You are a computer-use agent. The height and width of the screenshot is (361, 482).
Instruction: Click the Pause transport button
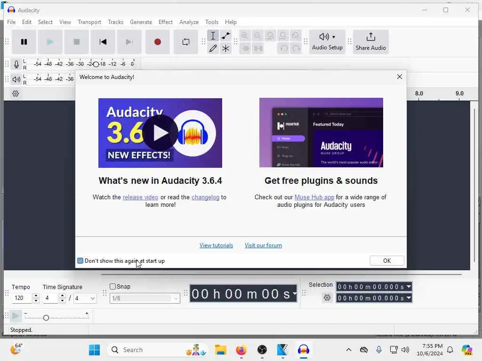pos(24,42)
